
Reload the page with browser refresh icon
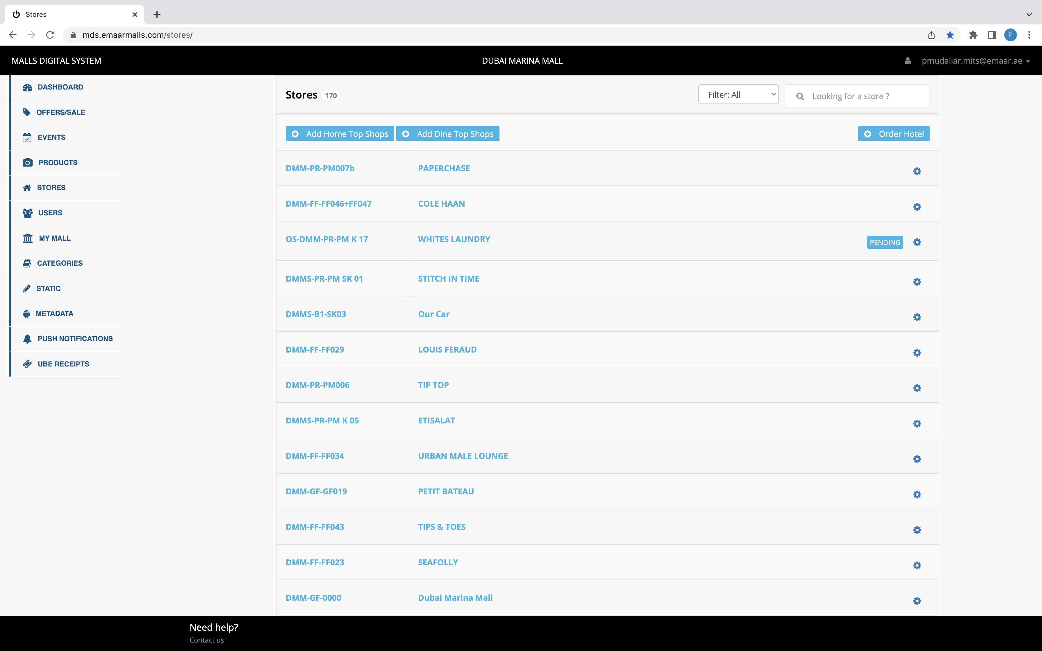click(x=50, y=35)
